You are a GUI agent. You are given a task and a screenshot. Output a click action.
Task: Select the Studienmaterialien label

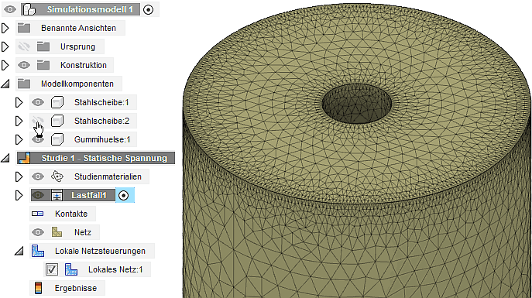(x=108, y=176)
